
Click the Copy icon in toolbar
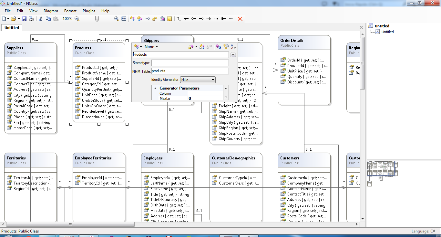(x=48, y=19)
